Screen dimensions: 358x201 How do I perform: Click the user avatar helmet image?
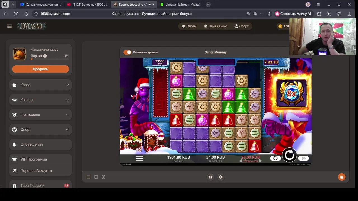[x=20, y=54]
